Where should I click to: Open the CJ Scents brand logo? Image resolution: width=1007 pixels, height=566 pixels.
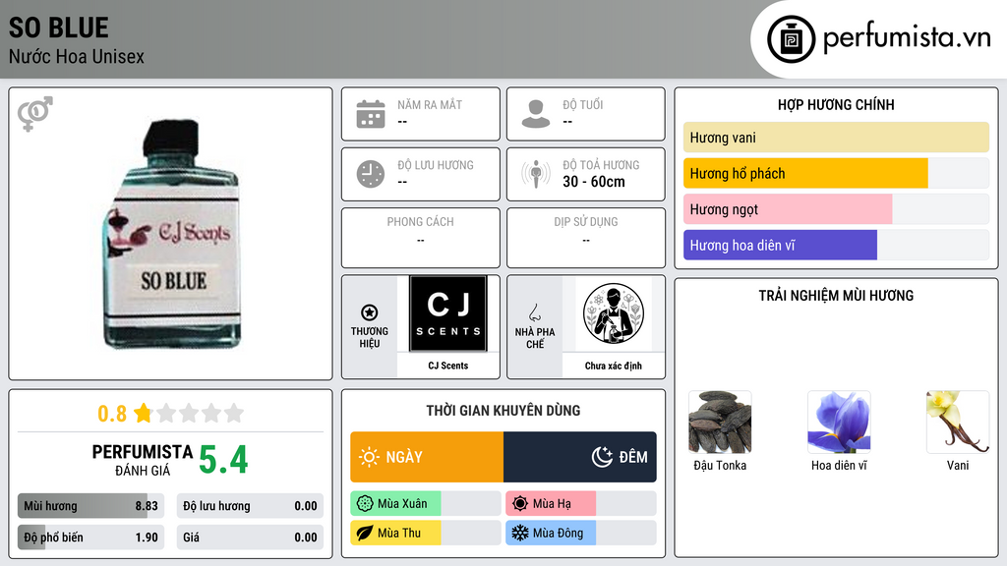(x=448, y=313)
